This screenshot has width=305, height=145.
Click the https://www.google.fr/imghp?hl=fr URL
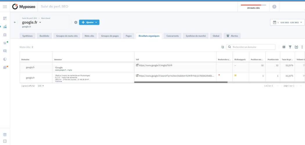[156, 65]
